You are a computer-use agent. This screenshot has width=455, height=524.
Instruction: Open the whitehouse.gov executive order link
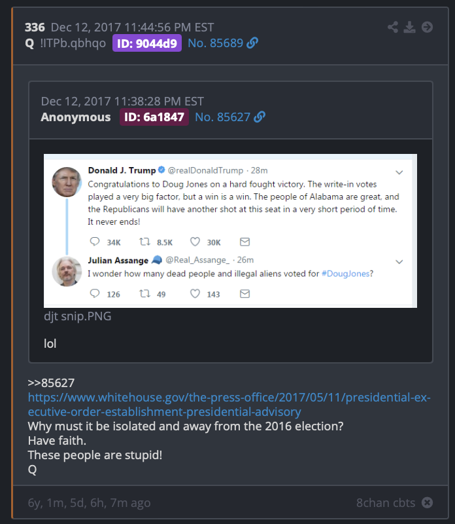[x=229, y=404]
